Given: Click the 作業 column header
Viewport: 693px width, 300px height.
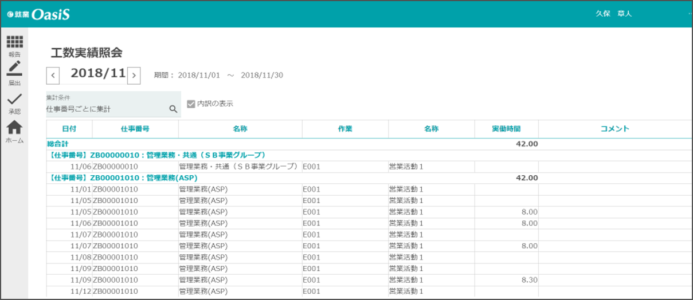Looking at the screenshot, I should coord(345,129).
